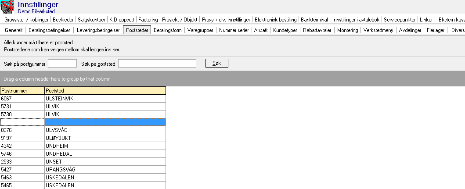Select the KID oppsett tab

pyautogui.click(x=122, y=20)
